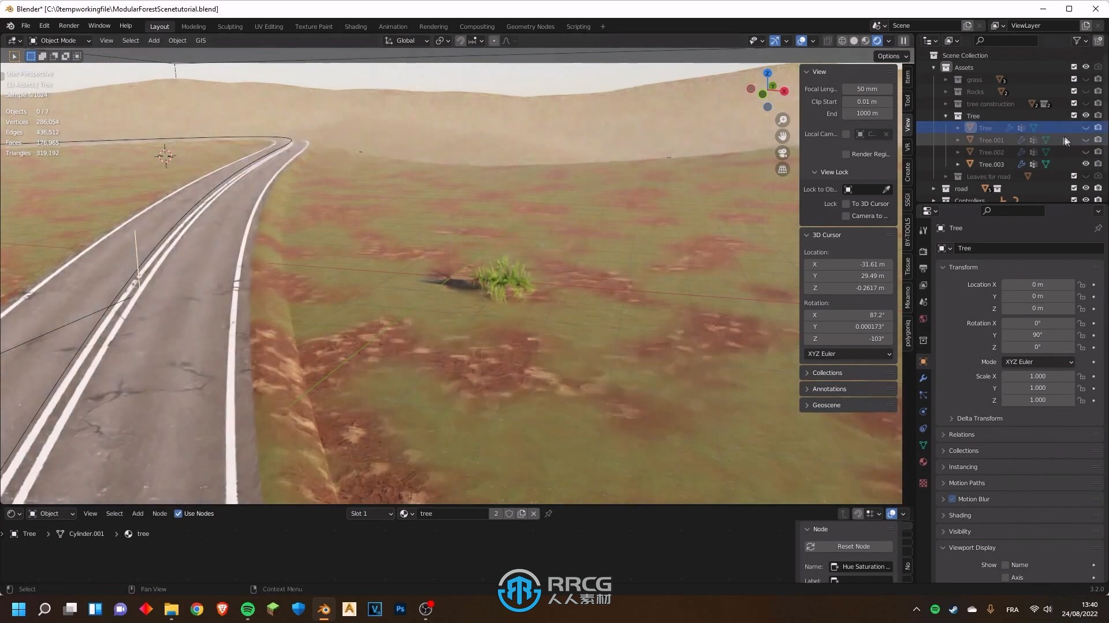
Task: Click the snap magnet icon in header
Action: (459, 40)
